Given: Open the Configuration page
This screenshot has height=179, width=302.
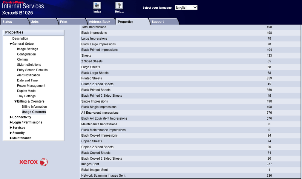Looking at the screenshot, I should coord(26,54).
